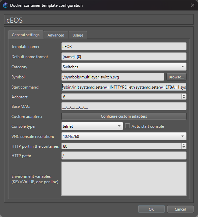
Task: Enable Auto start console checkbox
Action: (127, 126)
